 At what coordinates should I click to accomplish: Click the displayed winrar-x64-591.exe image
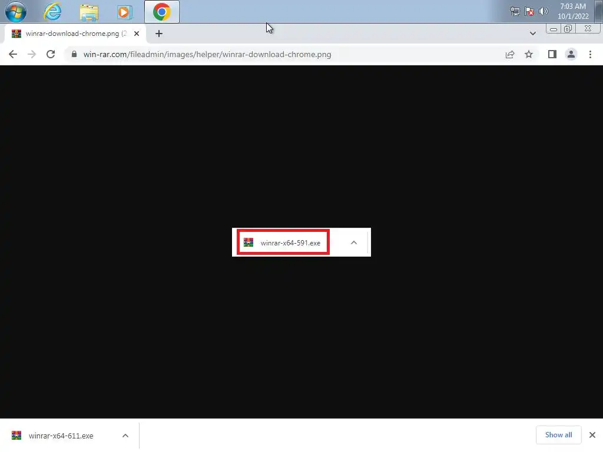[x=301, y=242]
